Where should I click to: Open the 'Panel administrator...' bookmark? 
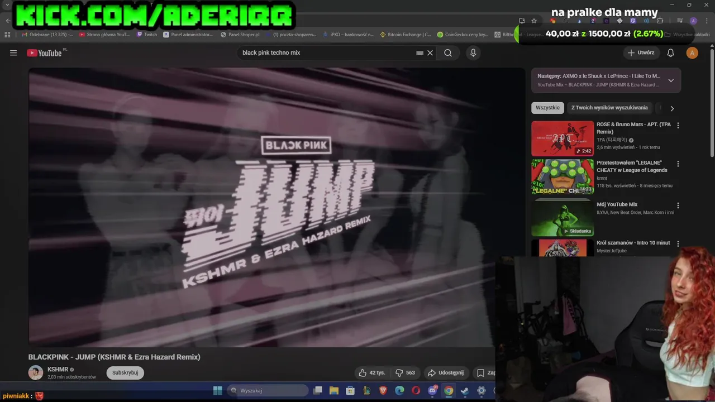tap(188, 35)
